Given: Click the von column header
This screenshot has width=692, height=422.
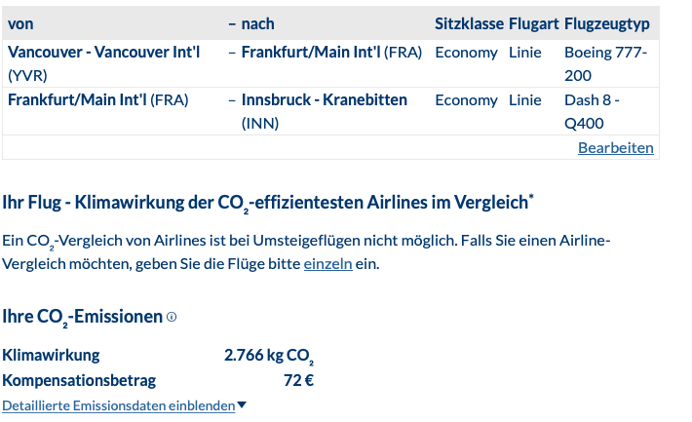Looking at the screenshot, I should [20, 23].
